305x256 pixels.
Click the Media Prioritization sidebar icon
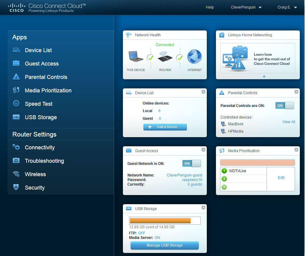(x=16, y=90)
